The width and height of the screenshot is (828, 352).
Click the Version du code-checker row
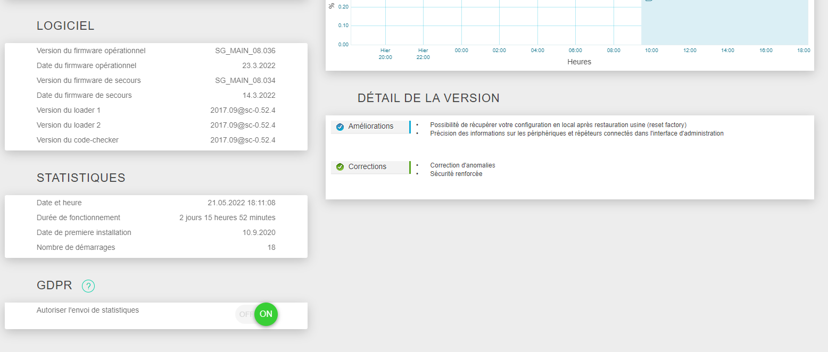coord(156,140)
